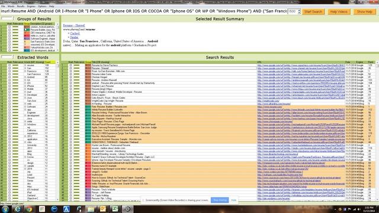The width and height of the screenshot is (379, 213).
Task: Click the Stop sharing button
Action: pos(220,200)
